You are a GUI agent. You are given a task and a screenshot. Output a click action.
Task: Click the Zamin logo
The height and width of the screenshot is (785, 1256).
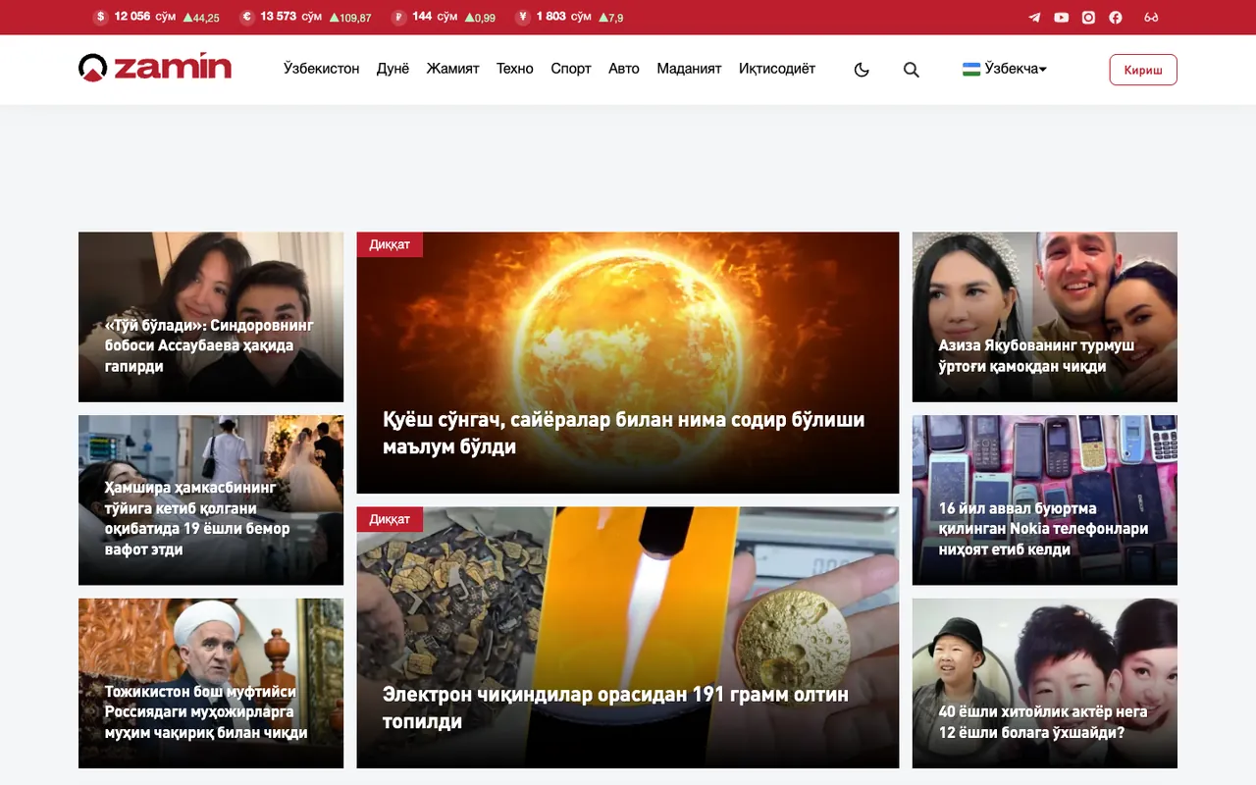pos(155,67)
